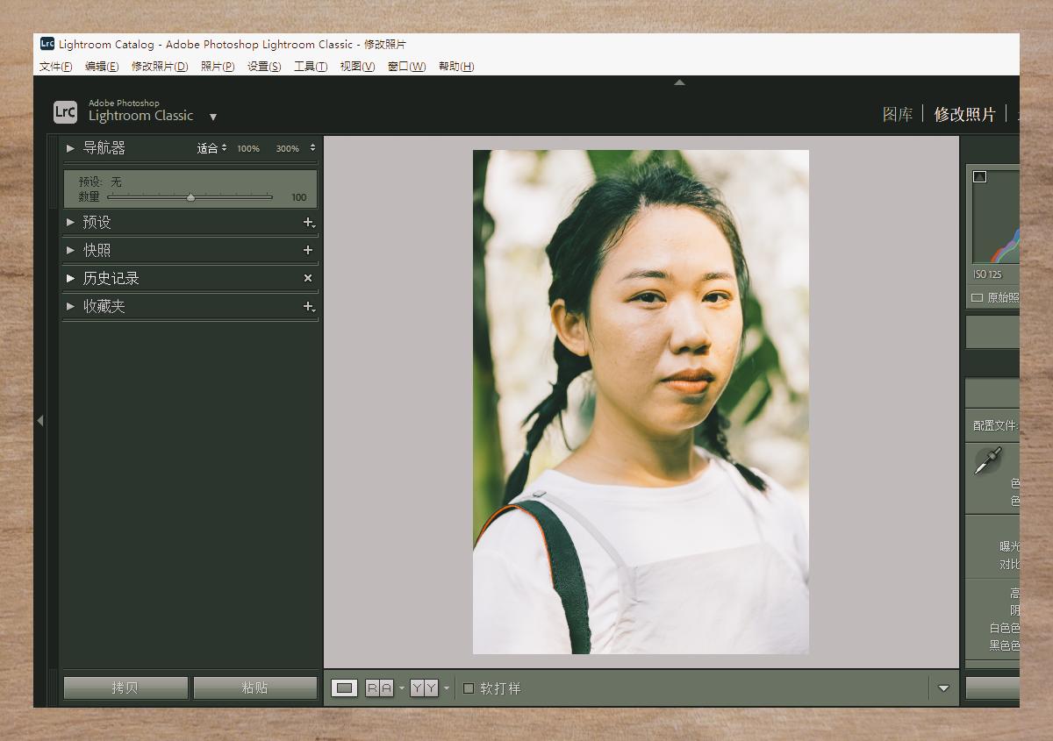
Task: Click the 粘贴 button
Action: click(x=254, y=688)
